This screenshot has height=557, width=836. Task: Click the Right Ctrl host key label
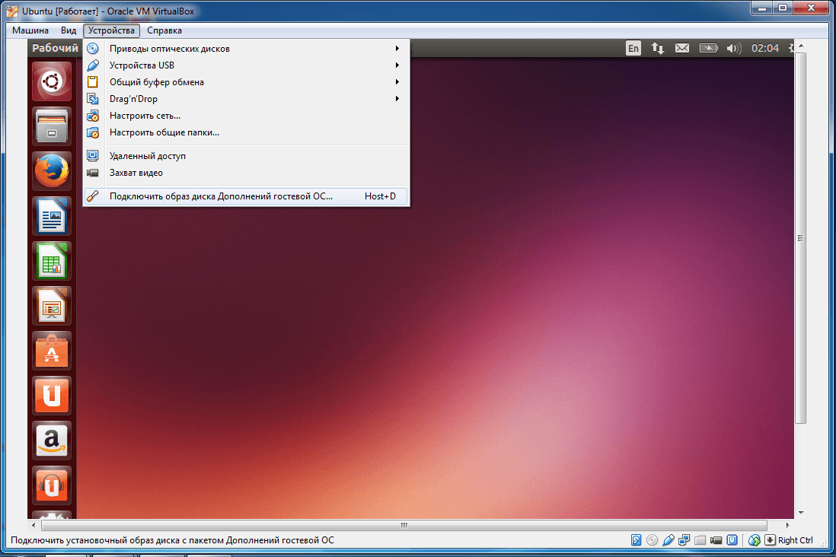click(795, 540)
